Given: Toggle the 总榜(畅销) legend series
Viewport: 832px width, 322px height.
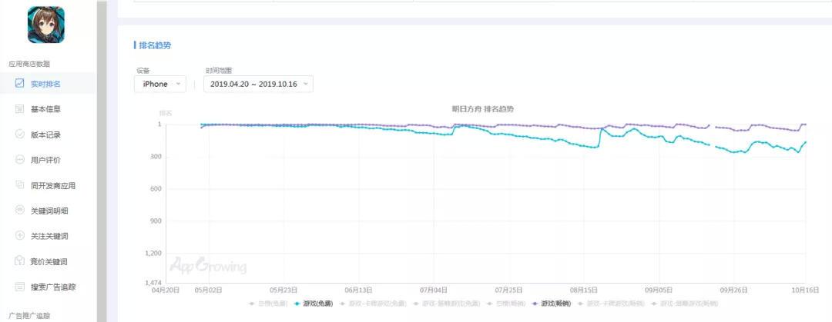Looking at the screenshot, I should tap(505, 304).
